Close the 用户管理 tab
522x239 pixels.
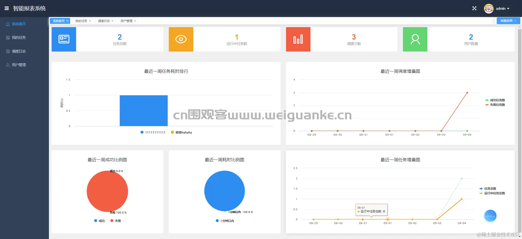(135, 21)
